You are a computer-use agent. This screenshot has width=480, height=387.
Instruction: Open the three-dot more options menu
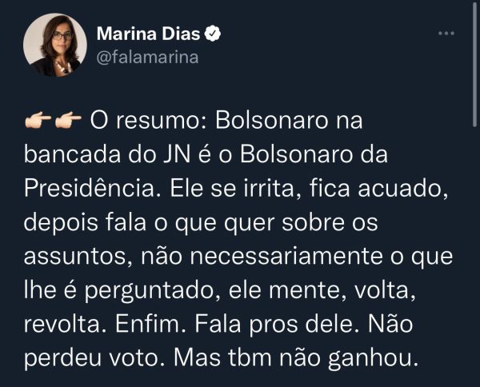tap(447, 34)
